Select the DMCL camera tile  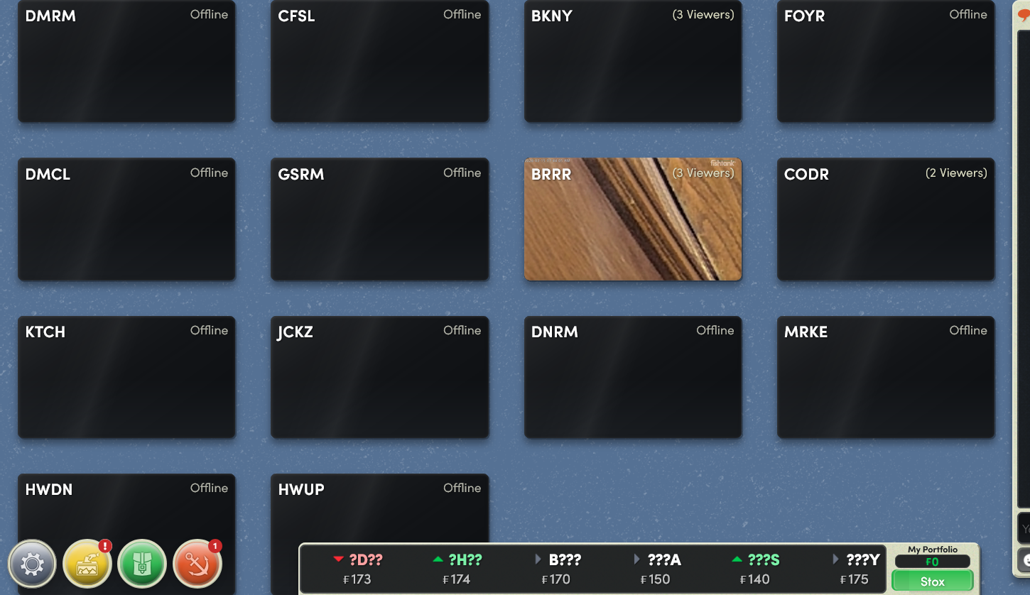tap(126, 219)
